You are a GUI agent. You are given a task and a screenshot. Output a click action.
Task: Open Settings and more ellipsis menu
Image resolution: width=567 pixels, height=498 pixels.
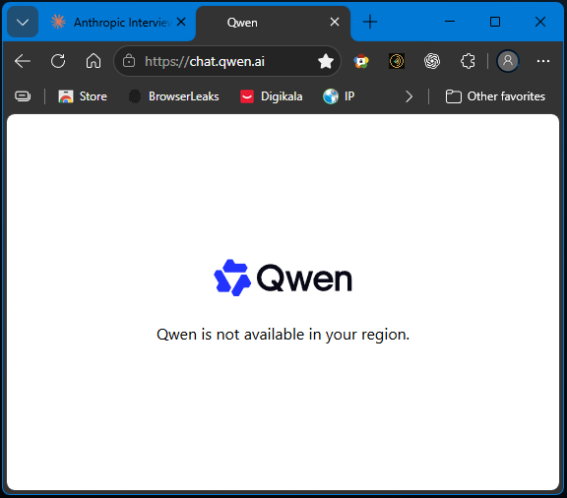point(543,61)
